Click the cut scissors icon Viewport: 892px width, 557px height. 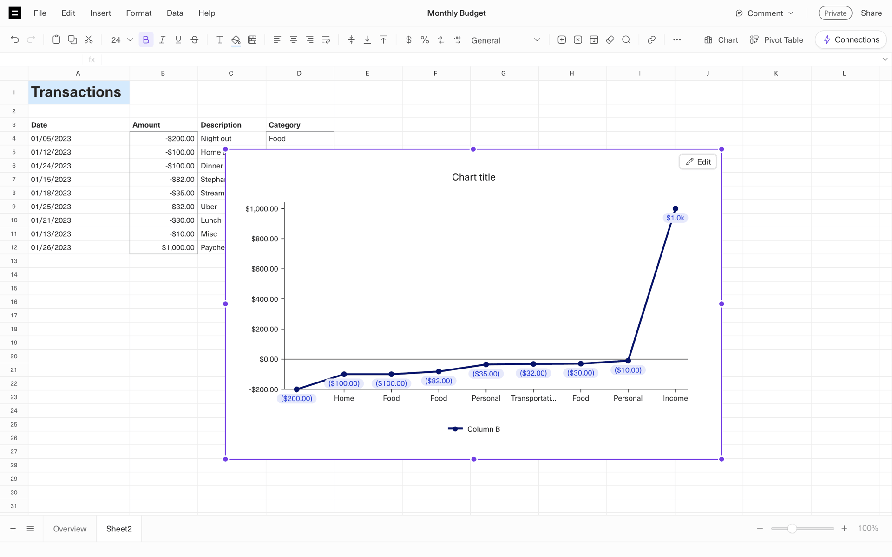pyautogui.click(x=89, y=40)
